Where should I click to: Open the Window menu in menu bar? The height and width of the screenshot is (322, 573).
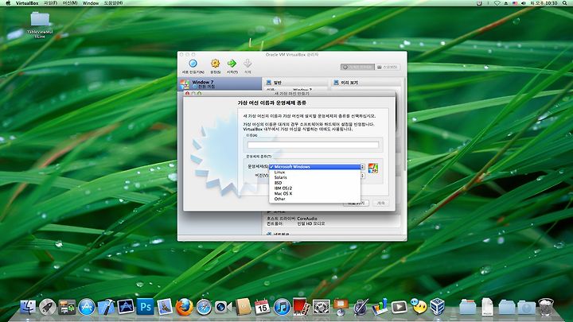[90, 3]
